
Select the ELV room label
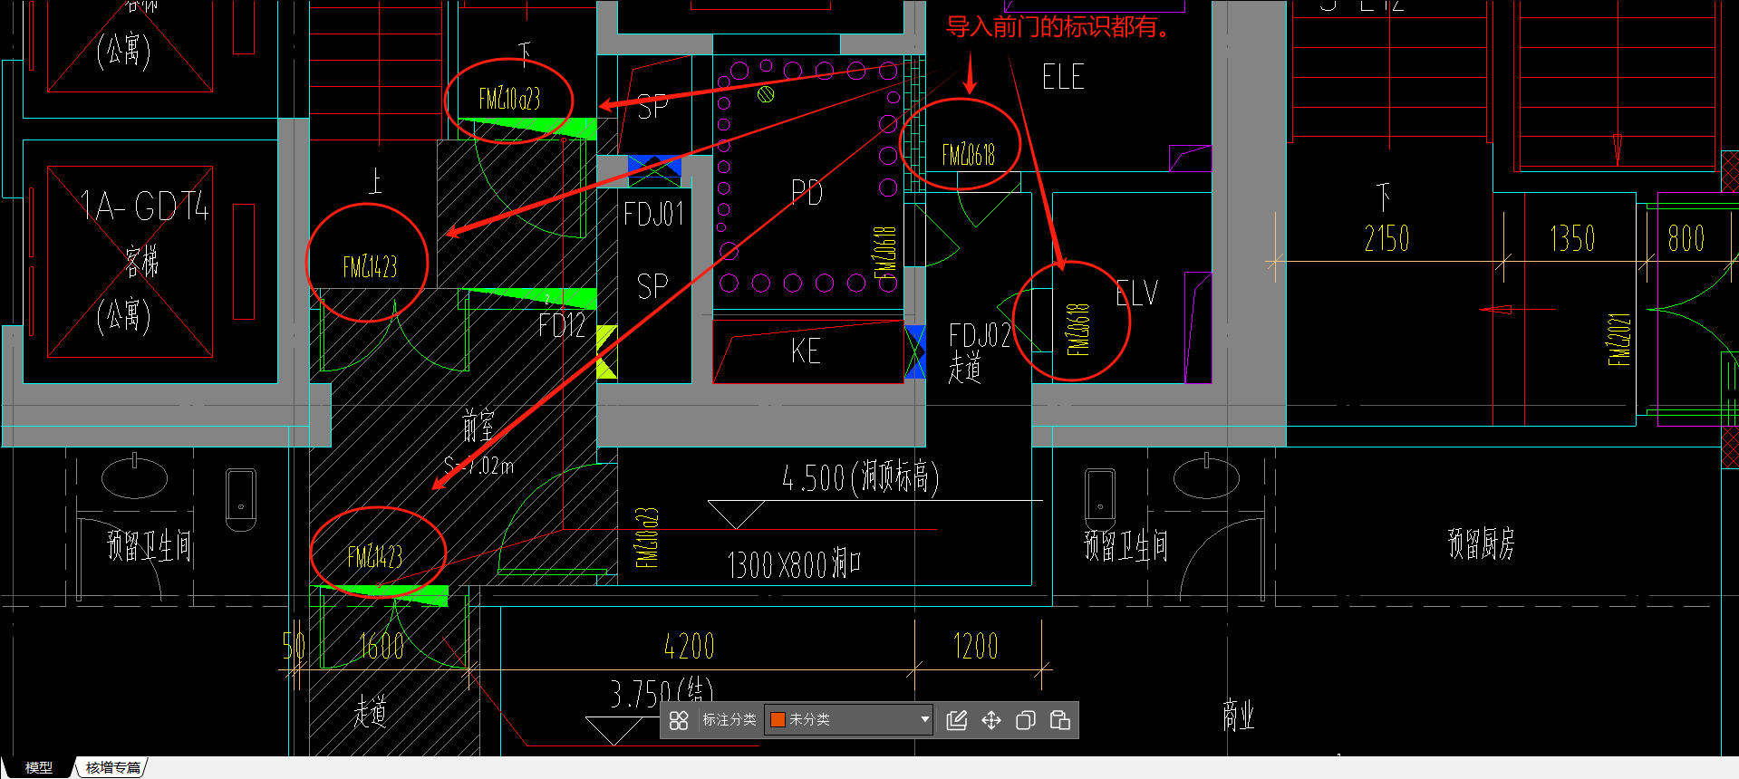pyautogui.click(x=1137, y=293)
